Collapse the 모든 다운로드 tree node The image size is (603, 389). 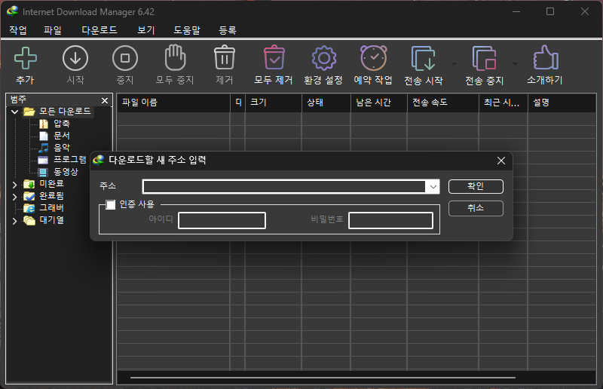coord(15,112)
